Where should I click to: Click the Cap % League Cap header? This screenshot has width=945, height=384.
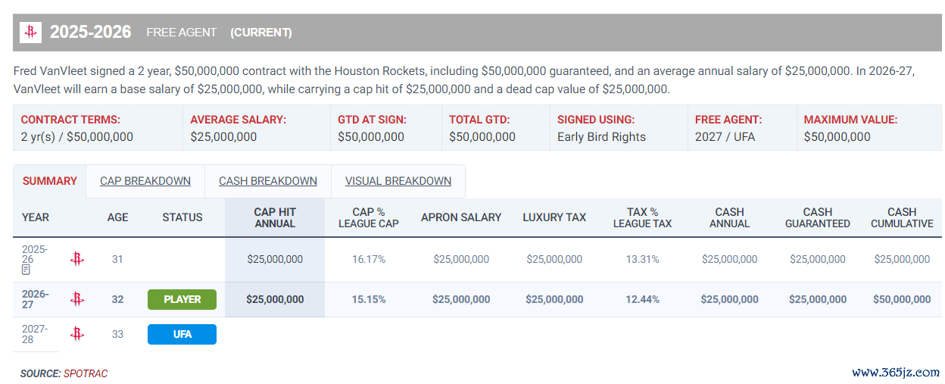(368, 217)
